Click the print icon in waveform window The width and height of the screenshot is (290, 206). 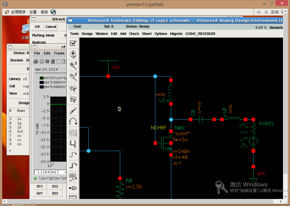(x=36, y=61)
